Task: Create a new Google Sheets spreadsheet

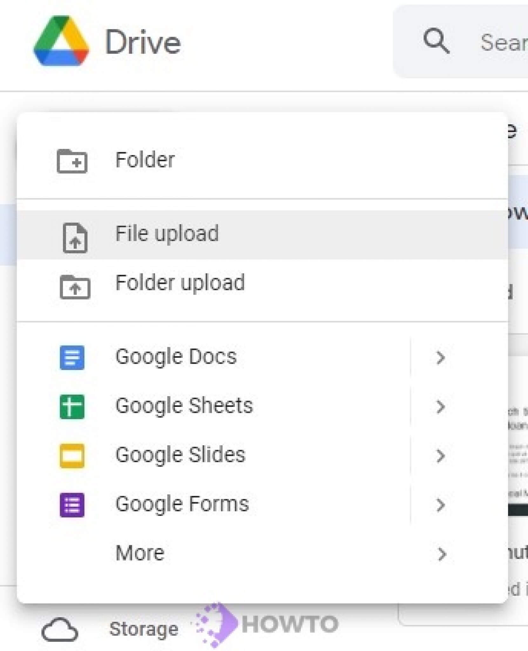Action: pos(213,406)
